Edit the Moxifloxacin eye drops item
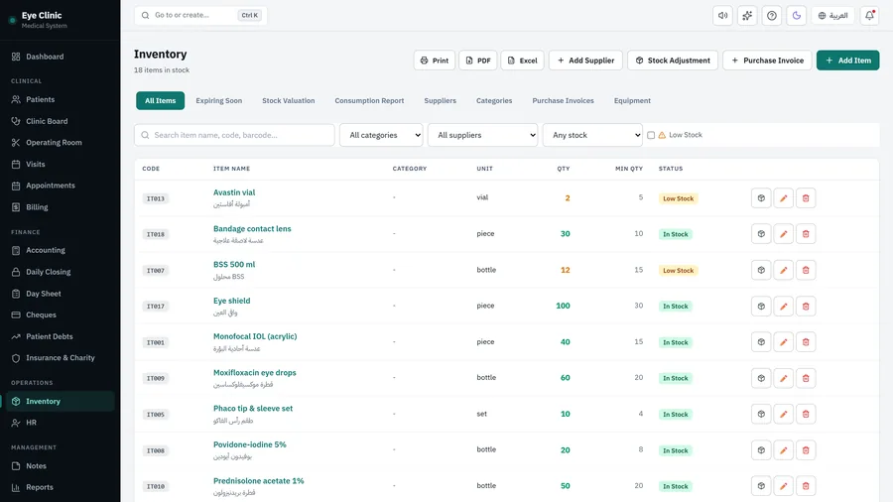The width and height of the screenshot is (893, 502). (783, 378)
